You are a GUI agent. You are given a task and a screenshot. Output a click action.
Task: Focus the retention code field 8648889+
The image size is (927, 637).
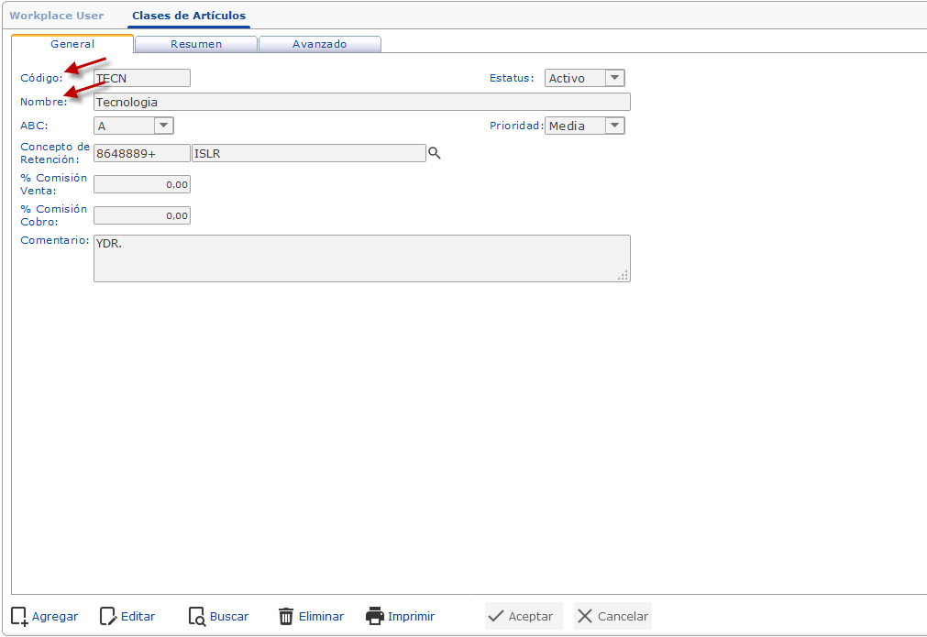pos(142,153)
